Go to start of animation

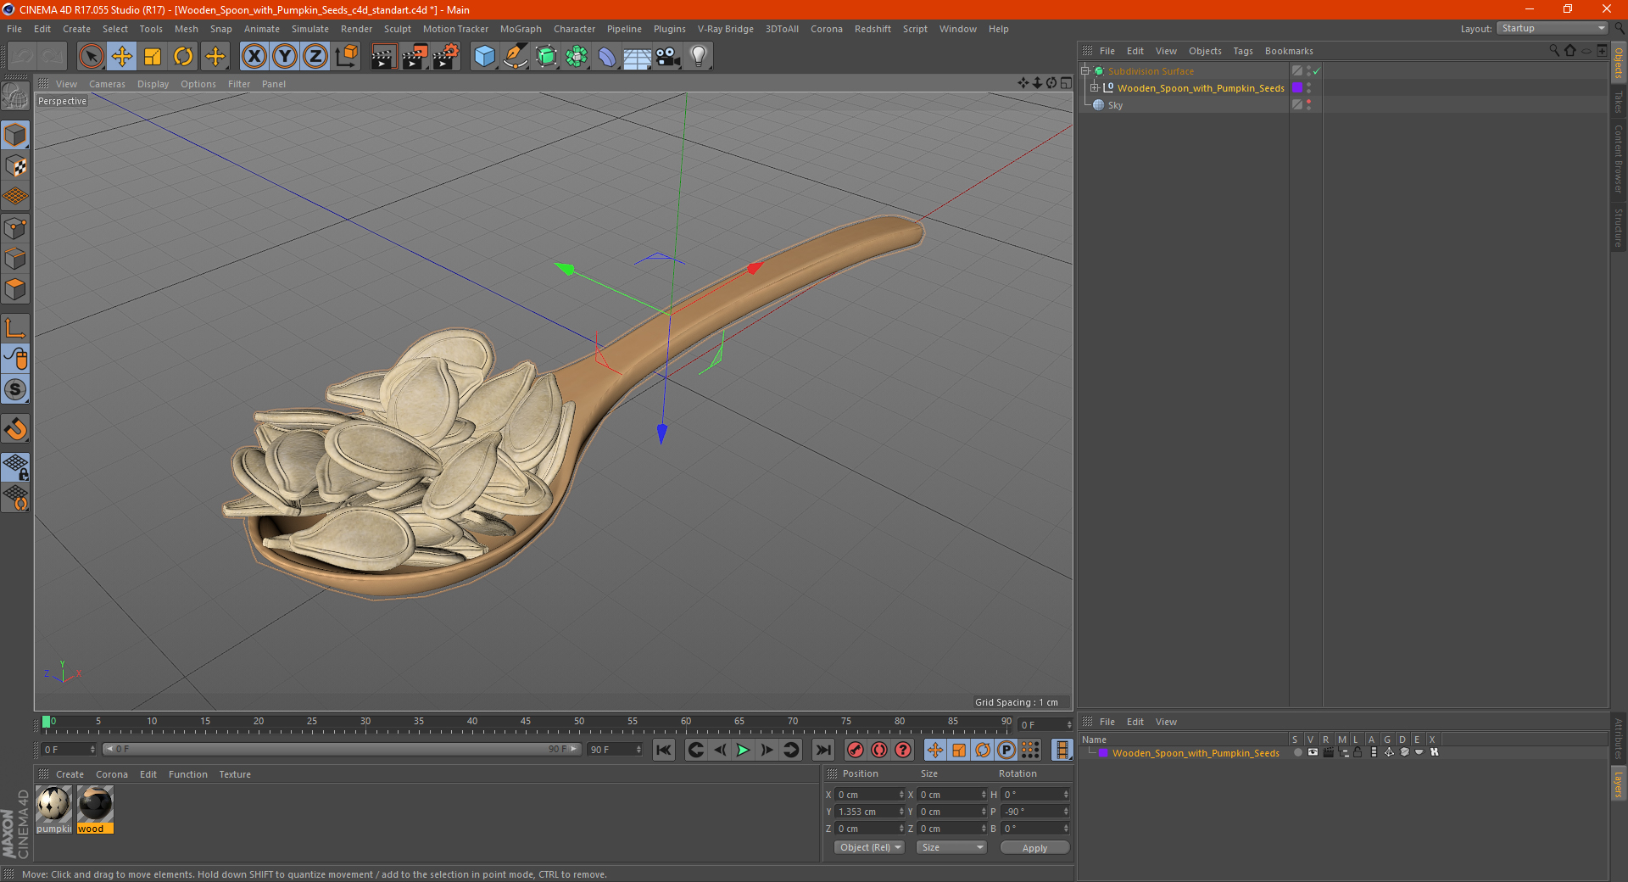click(663, 750)
